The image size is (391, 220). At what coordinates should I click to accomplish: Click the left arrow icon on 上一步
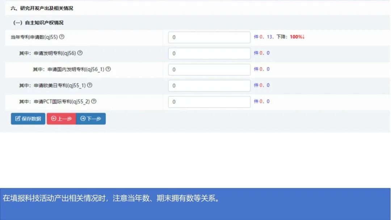(x=54, y=118)
